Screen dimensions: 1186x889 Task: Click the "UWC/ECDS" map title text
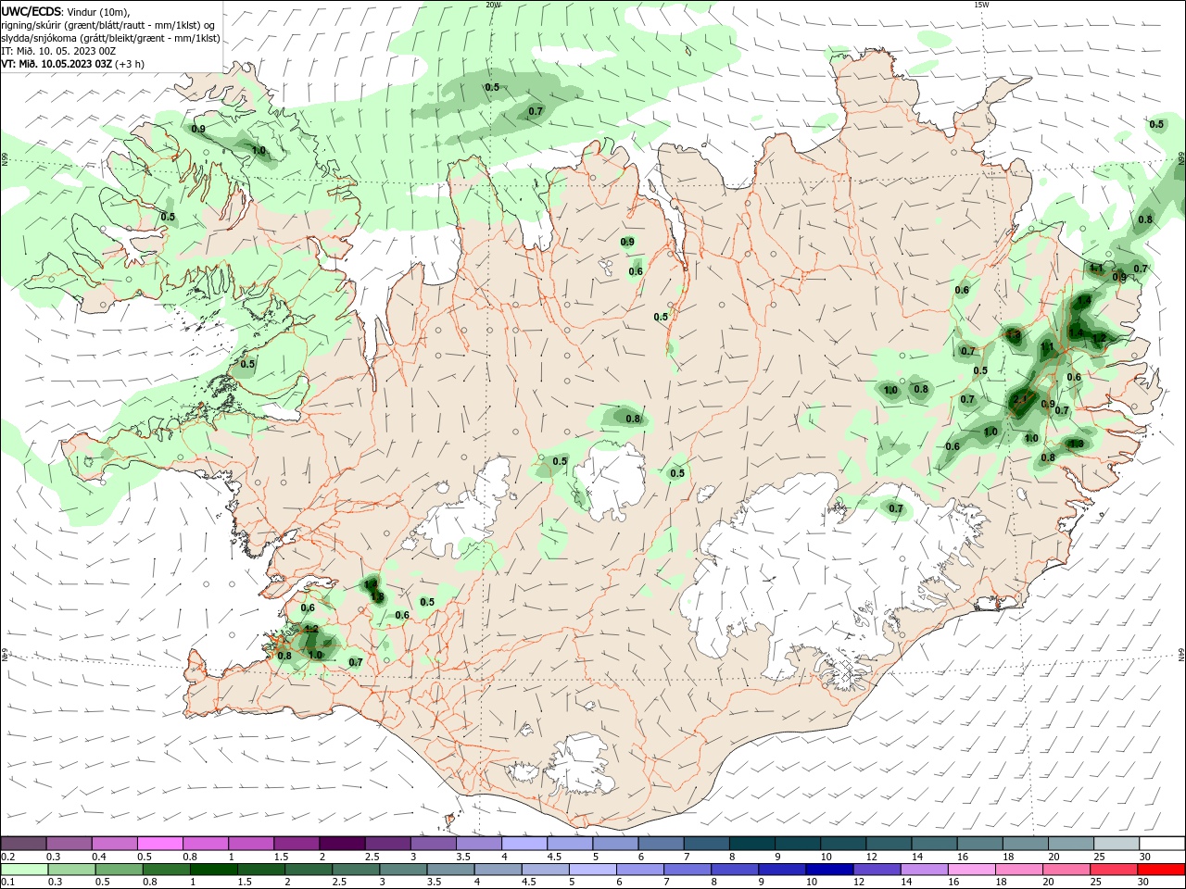32,11
